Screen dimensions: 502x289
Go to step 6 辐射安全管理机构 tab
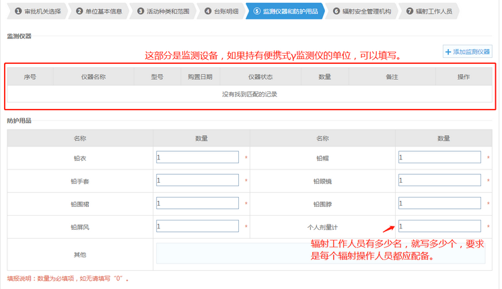click(362, 11)
